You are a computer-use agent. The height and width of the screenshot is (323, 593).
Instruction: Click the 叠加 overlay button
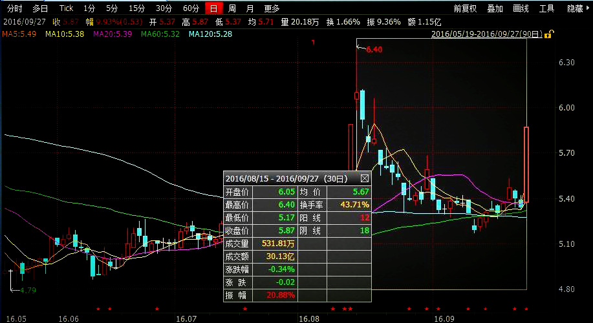coord(495,8)
